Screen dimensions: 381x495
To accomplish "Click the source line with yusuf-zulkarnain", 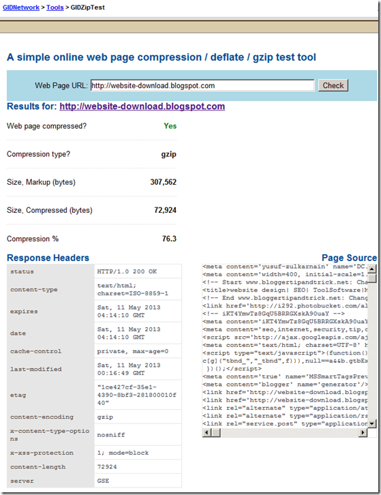I will point(285,267).
